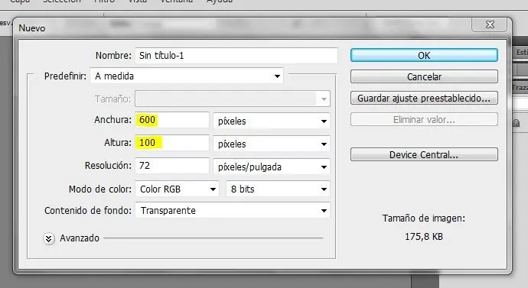Click the Cancelar button
Viewport: 528px width, 288px height.
[x=424, y=76]
